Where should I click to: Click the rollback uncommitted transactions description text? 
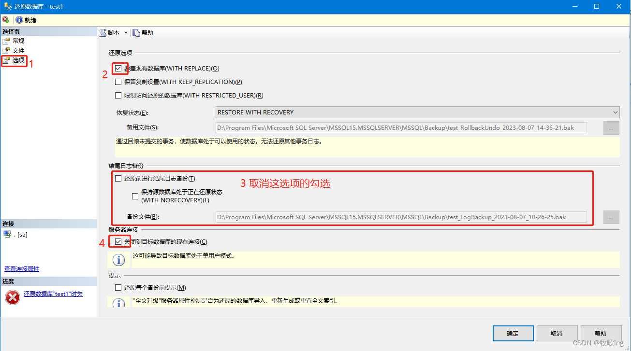pos(219,142)
